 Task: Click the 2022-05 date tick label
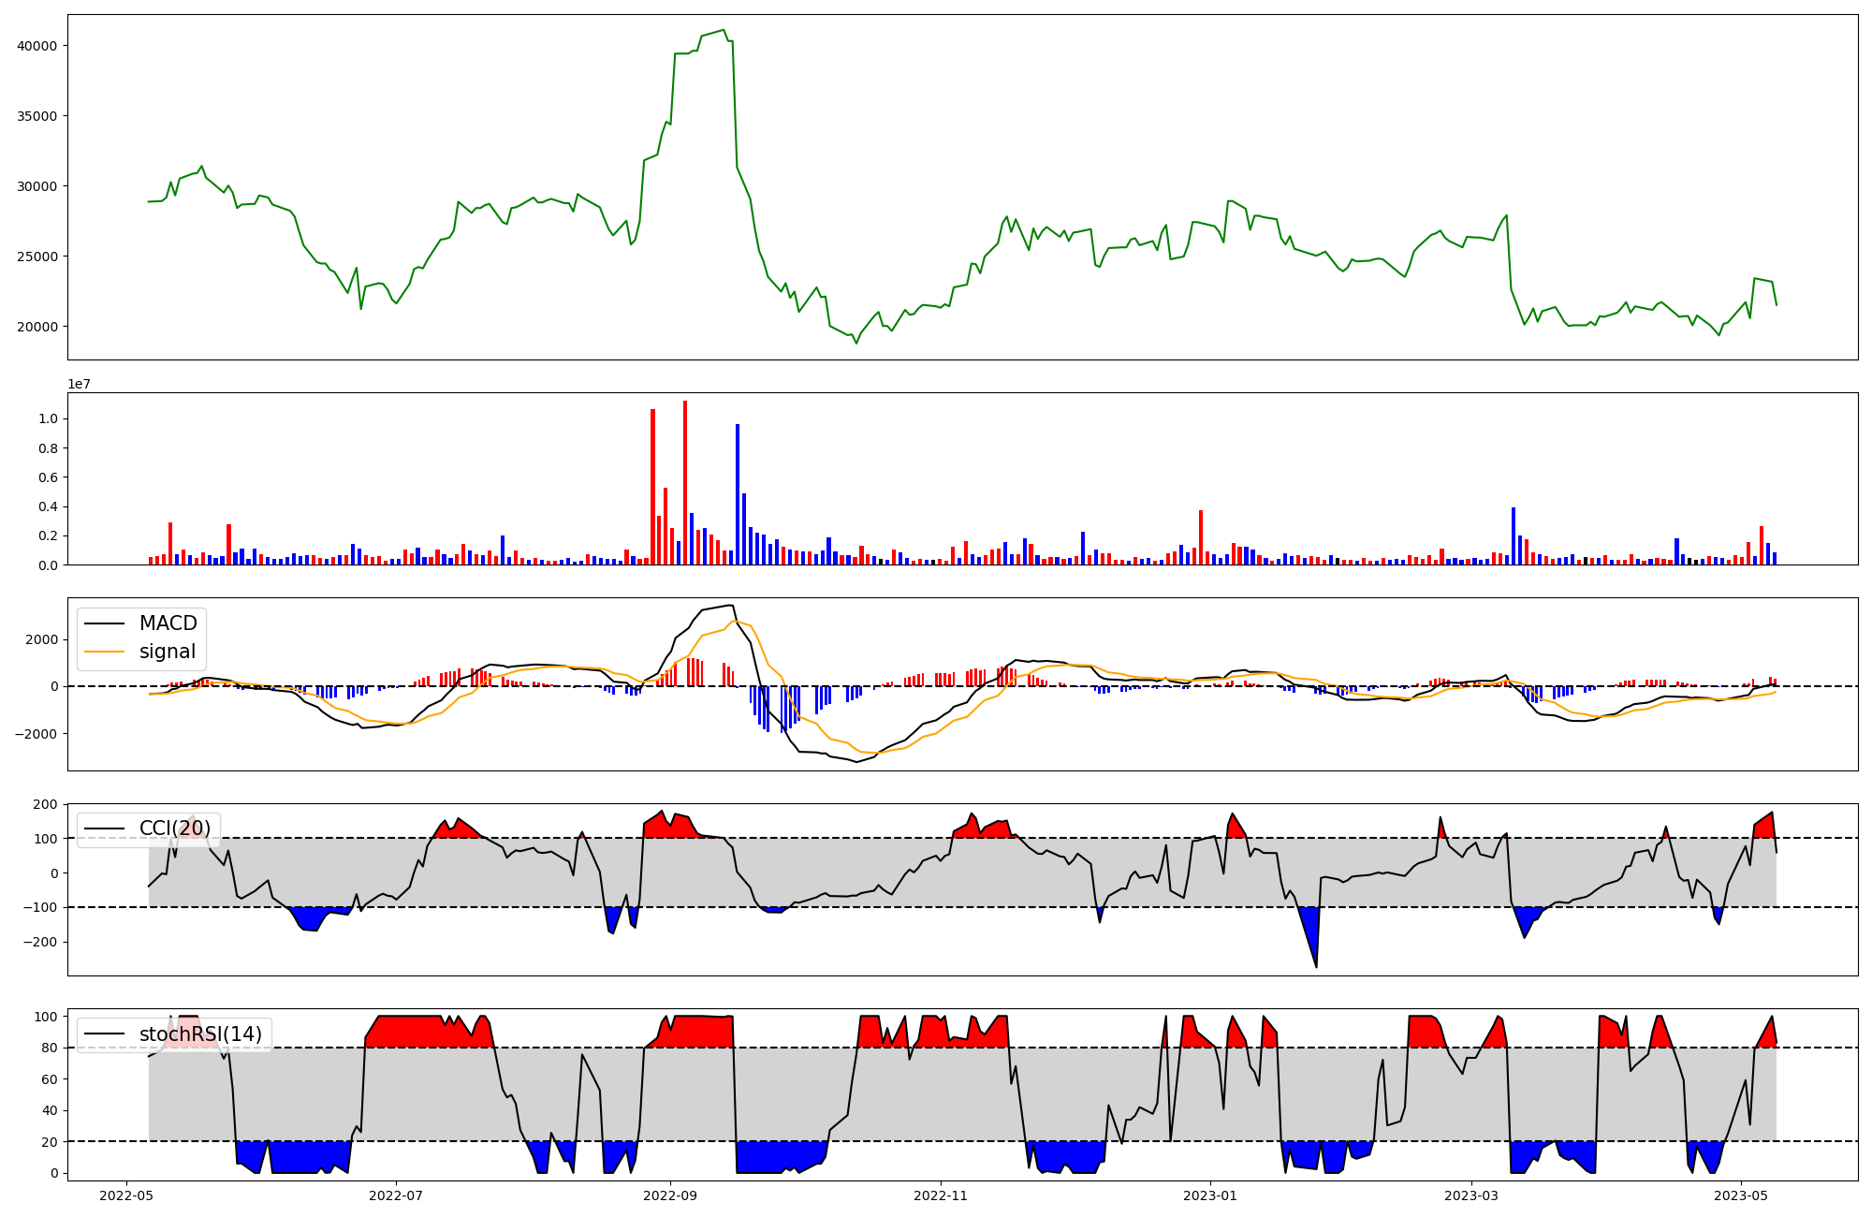click(x=126, y=1195)
